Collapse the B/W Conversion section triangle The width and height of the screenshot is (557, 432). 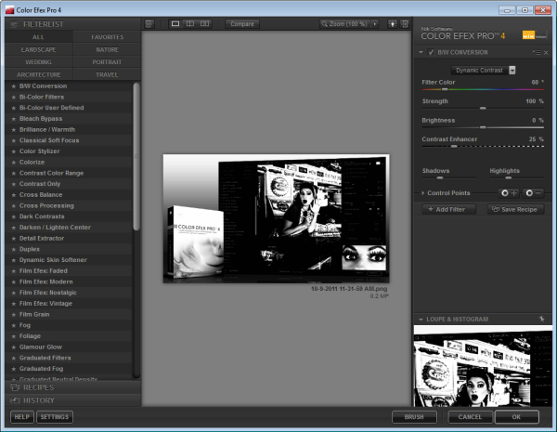coord(421,52)
